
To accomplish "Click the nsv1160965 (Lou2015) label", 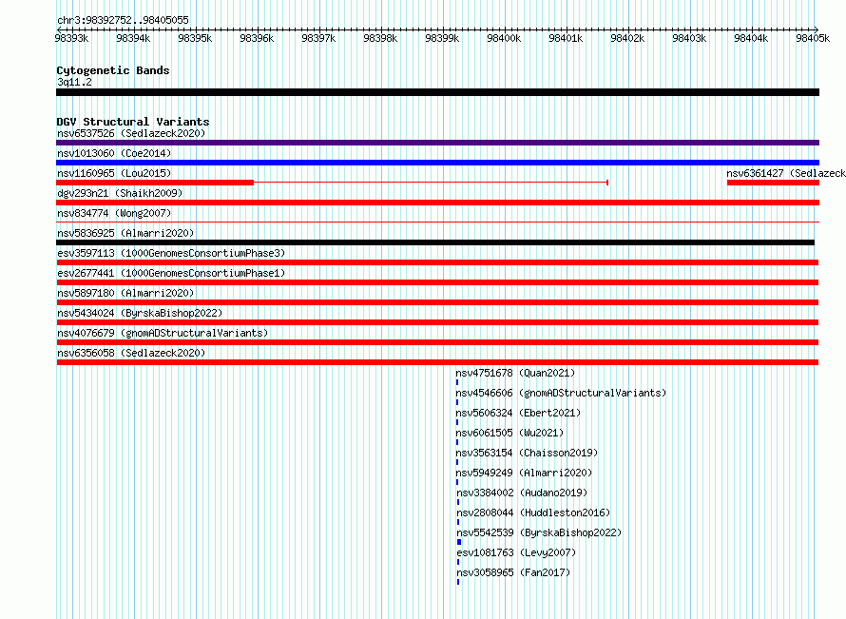I will (x=114, y=173).
